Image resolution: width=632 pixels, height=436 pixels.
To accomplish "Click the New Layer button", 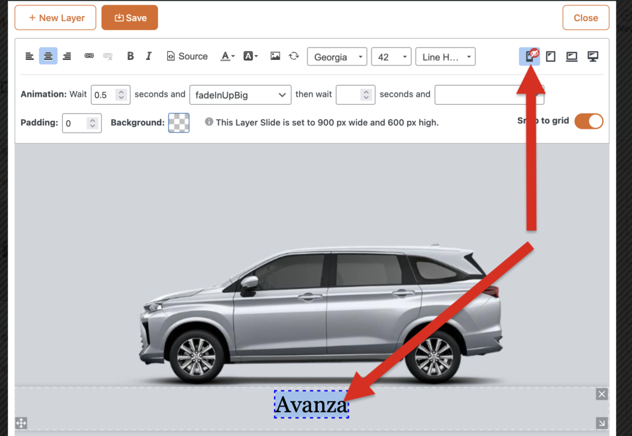I will point(56,18).
